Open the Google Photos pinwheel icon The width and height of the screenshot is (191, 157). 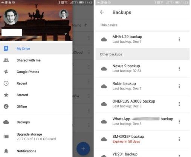(6, 72)
